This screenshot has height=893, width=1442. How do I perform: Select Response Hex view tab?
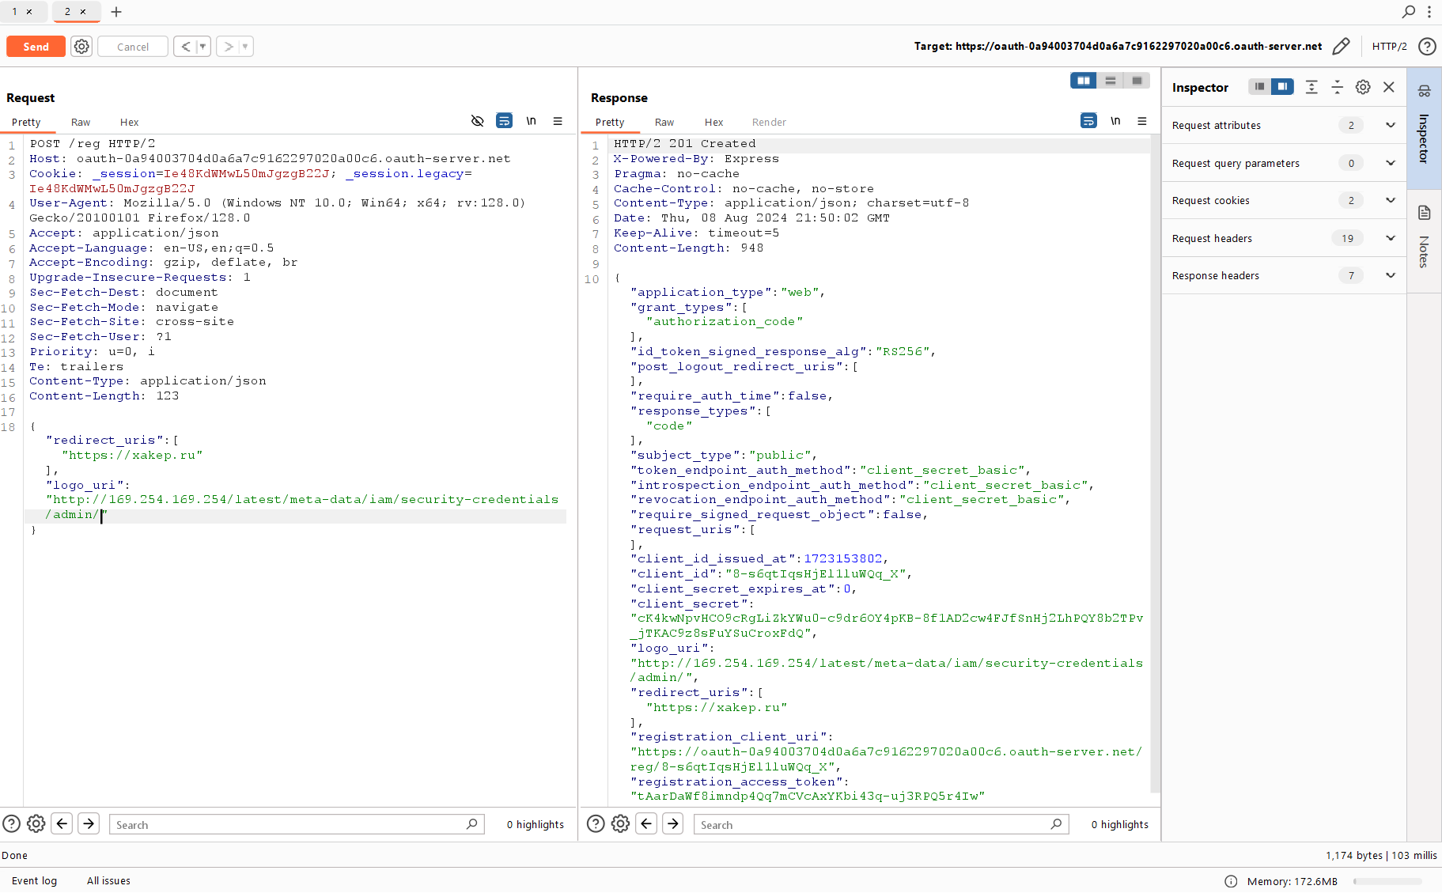click(x=713, y=123)
